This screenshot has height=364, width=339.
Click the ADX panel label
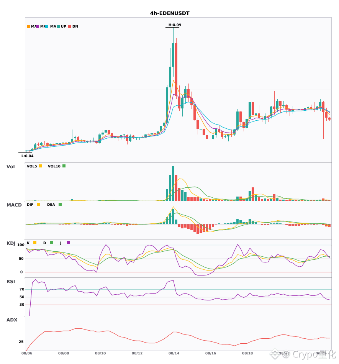point(12,320)
